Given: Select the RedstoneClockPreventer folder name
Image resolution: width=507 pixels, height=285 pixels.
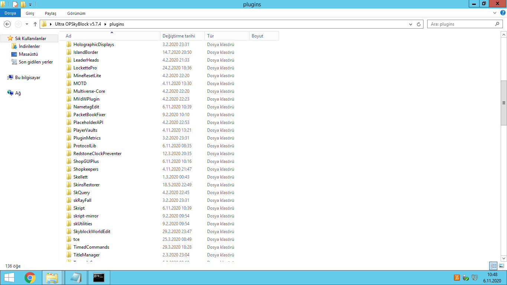Looking at the screenshot, I should (98, 154).
